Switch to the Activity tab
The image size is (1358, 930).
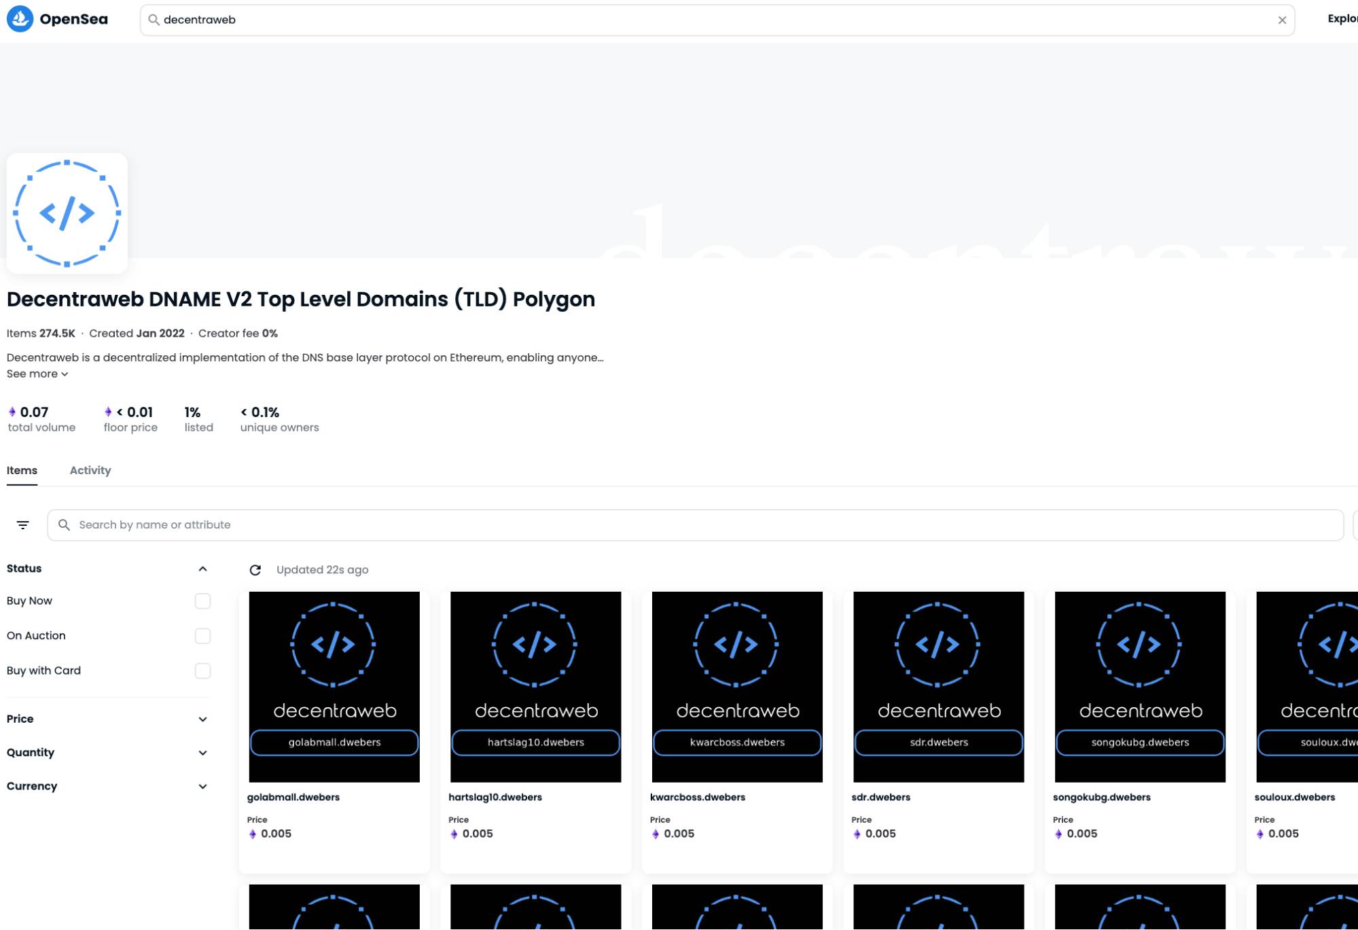[x=90, y=471]
